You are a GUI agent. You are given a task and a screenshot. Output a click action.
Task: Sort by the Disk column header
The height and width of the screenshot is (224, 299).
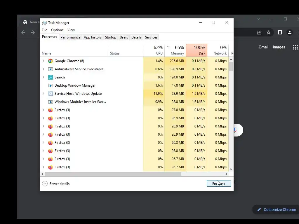tap(197, 50)
